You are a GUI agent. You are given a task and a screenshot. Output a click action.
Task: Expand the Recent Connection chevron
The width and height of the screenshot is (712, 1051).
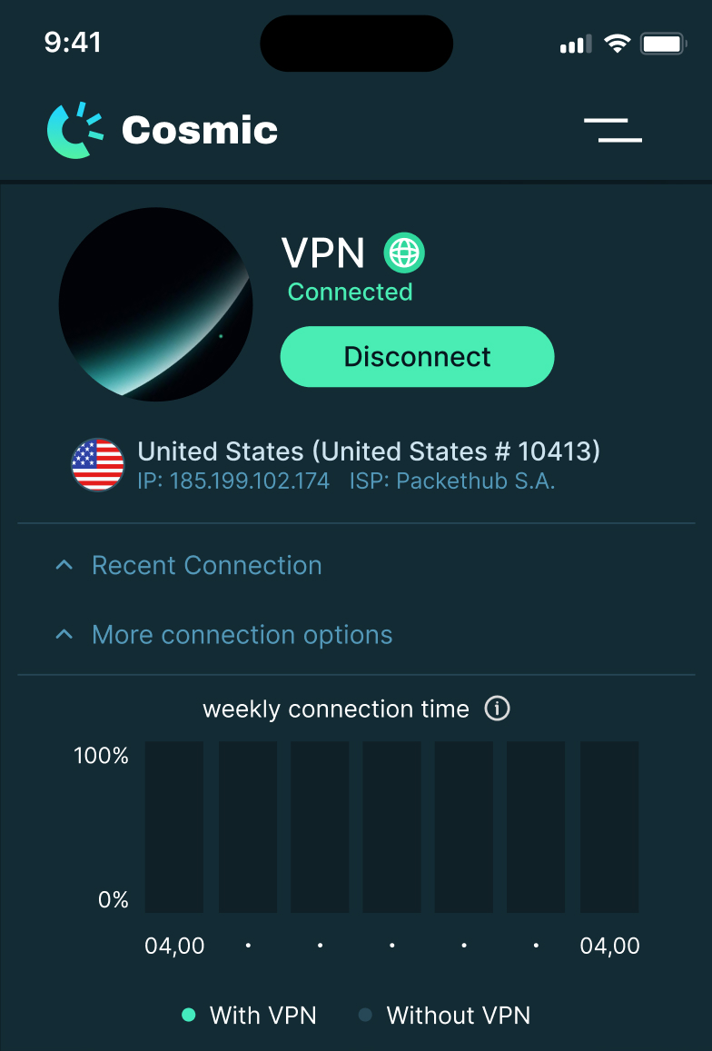[x=64, y=565]
